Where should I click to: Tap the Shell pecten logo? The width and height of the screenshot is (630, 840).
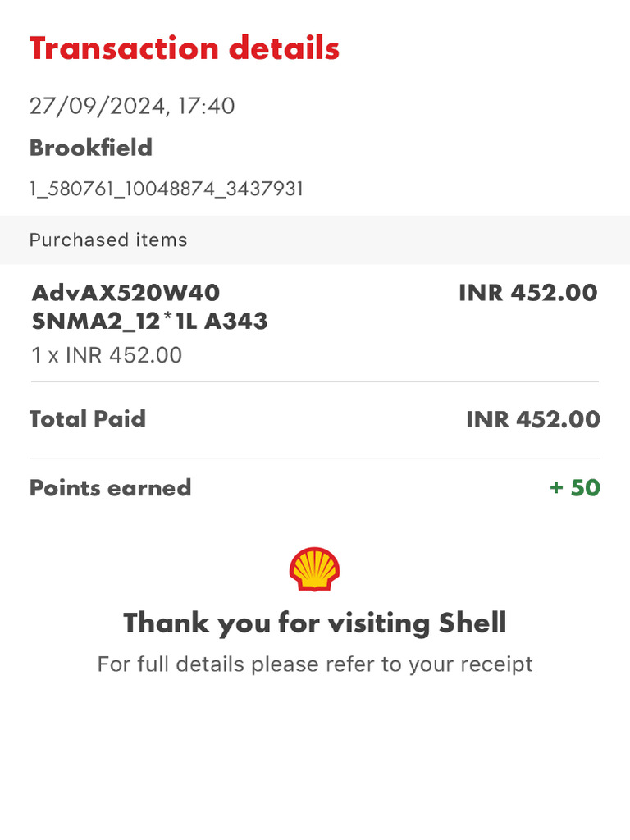314,569
